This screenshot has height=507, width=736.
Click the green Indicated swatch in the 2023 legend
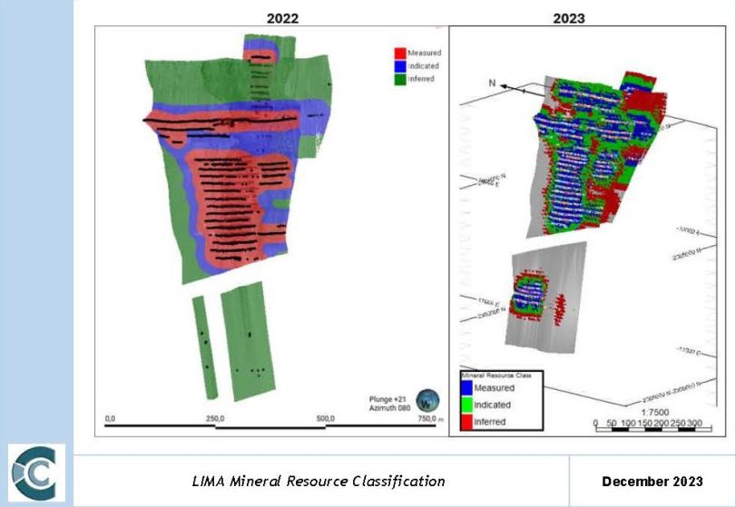[x=468, y=405]
